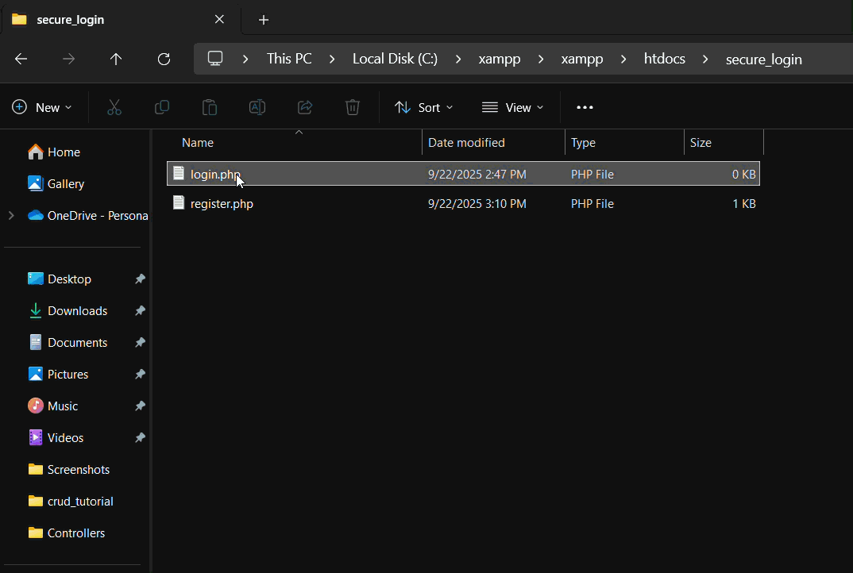The width and height of the screenshot is (853, 573).
Task: Click the Rename icon in toolbar
Action: (x=257, y=107)
